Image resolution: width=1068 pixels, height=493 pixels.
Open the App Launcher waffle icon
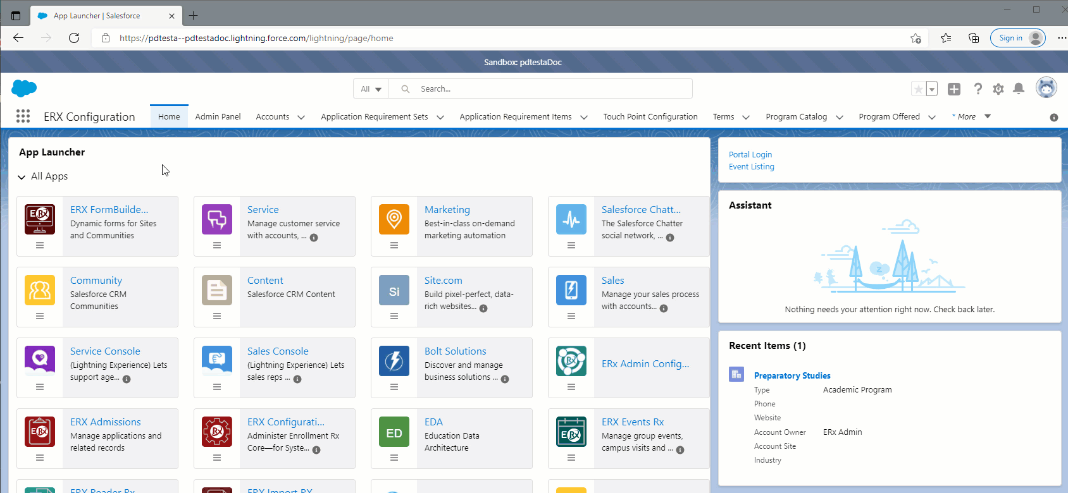click(x=23, y=116)
